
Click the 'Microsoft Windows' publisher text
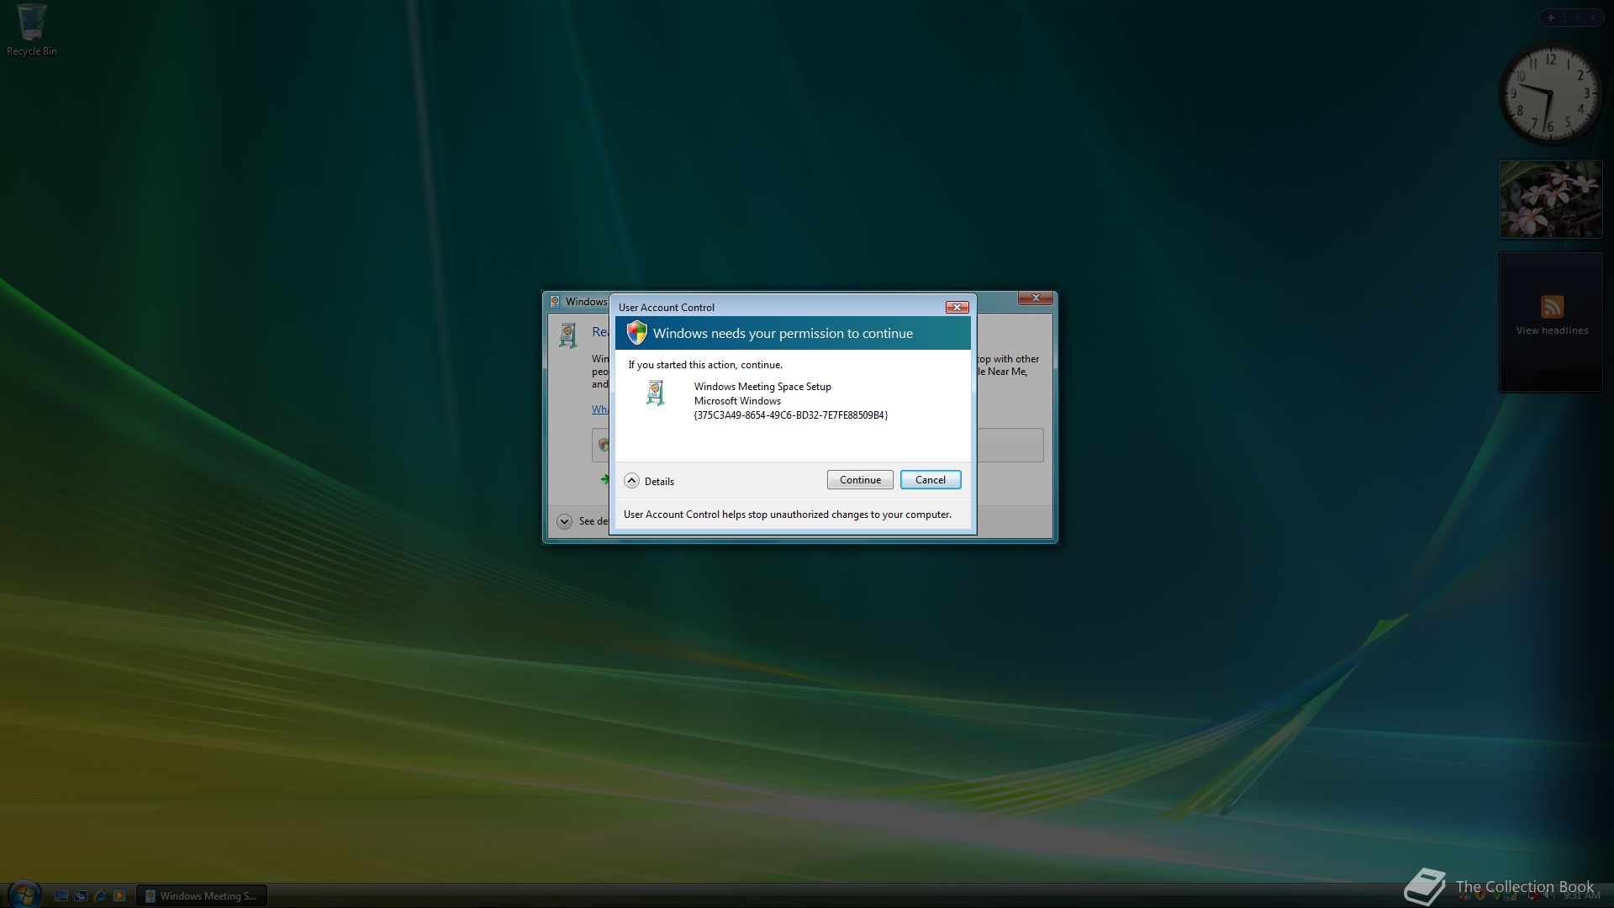tap(737, 401)
